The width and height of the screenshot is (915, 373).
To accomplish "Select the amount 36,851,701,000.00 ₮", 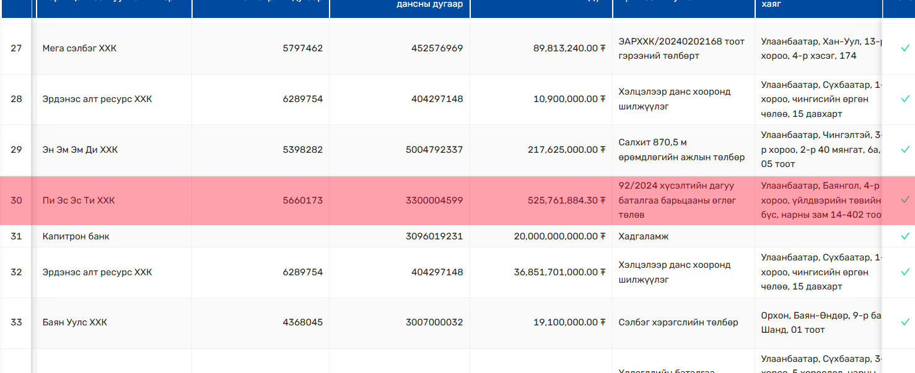I will click(x=560, y=272).
